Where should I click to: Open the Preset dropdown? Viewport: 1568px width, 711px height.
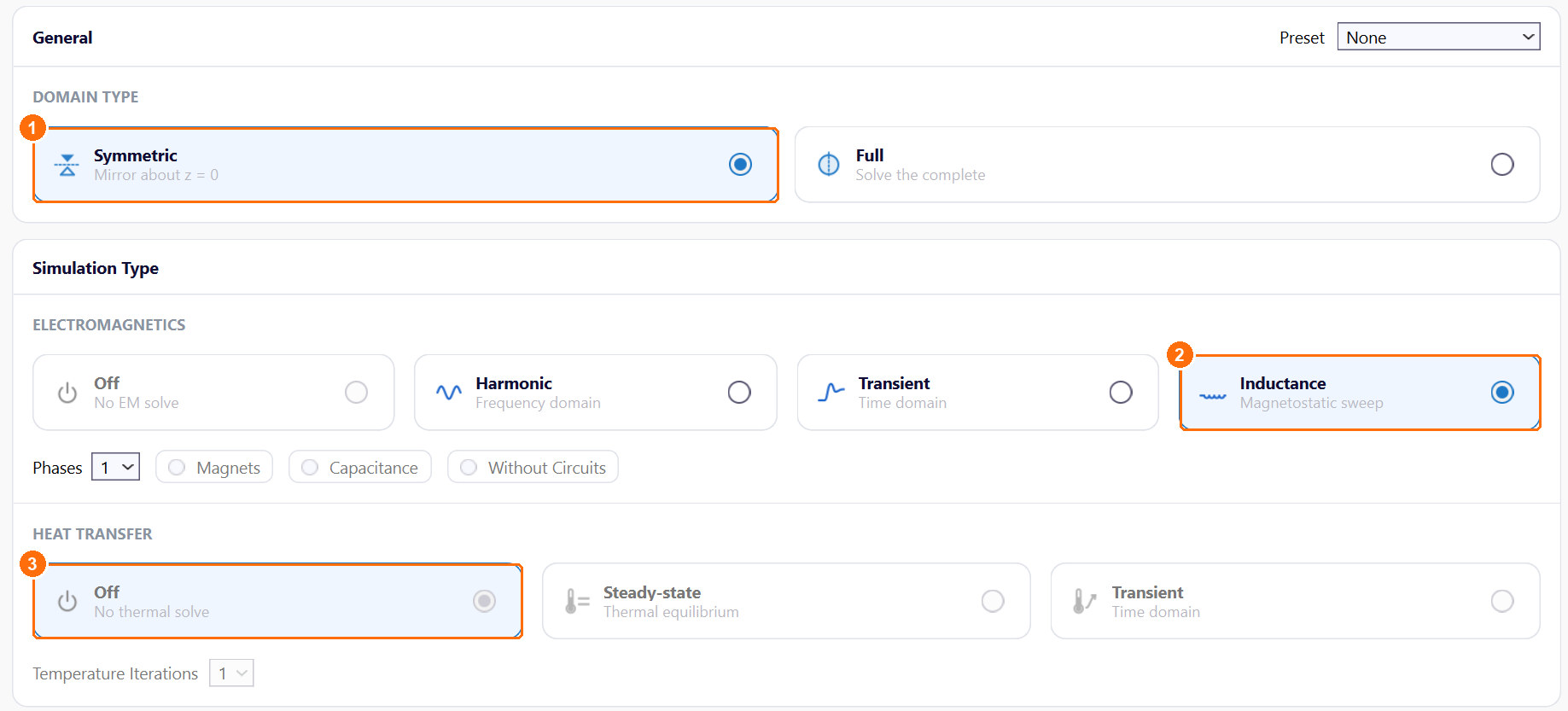point(1438,38)
